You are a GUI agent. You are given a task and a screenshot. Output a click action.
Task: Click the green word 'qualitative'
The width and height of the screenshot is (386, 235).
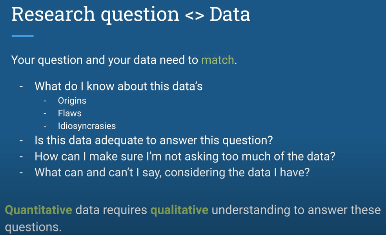tap(179, 210)
